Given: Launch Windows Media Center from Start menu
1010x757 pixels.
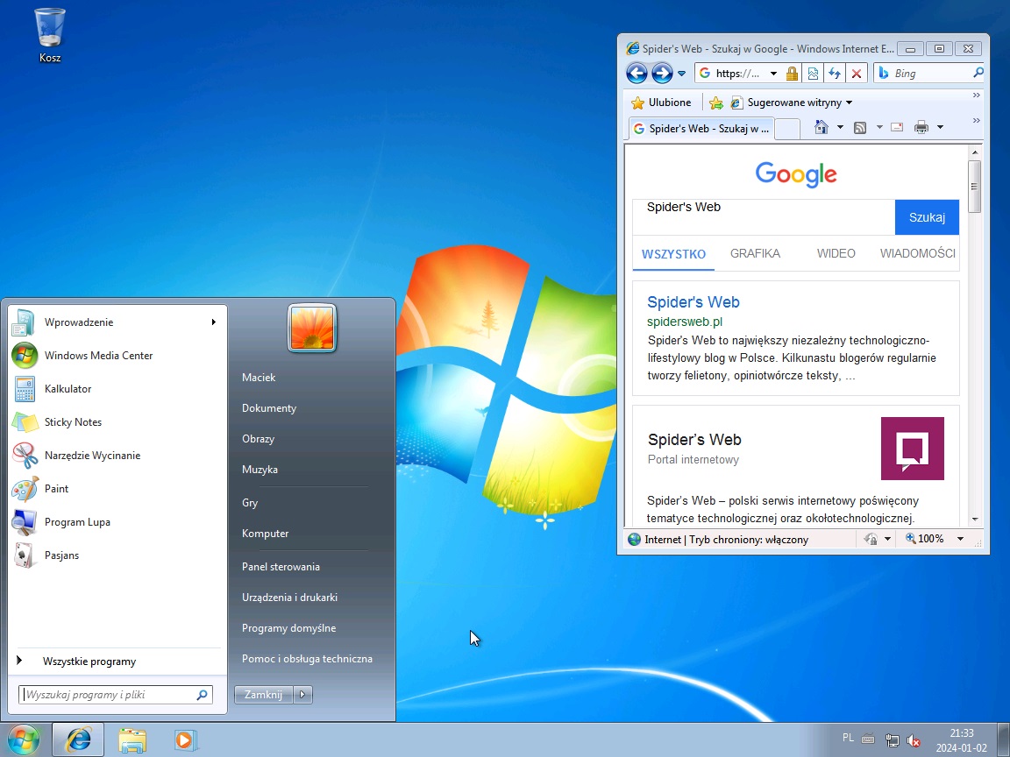Looking at the screenshot, I should pyautogui.click(x=117, y=356).
